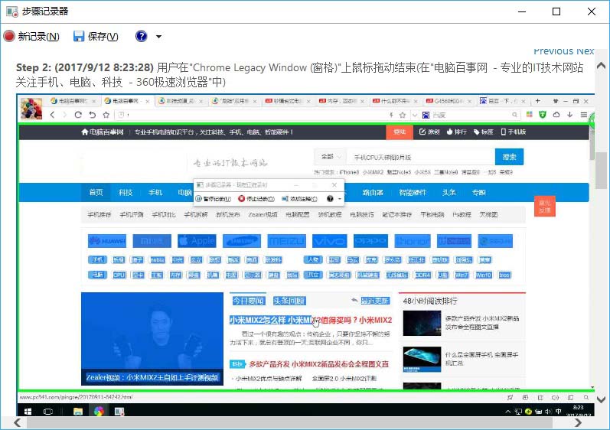Click the horizontal scrollbar thumb
This screenshot has height=430, width=610.
click(x=289, y=422)
